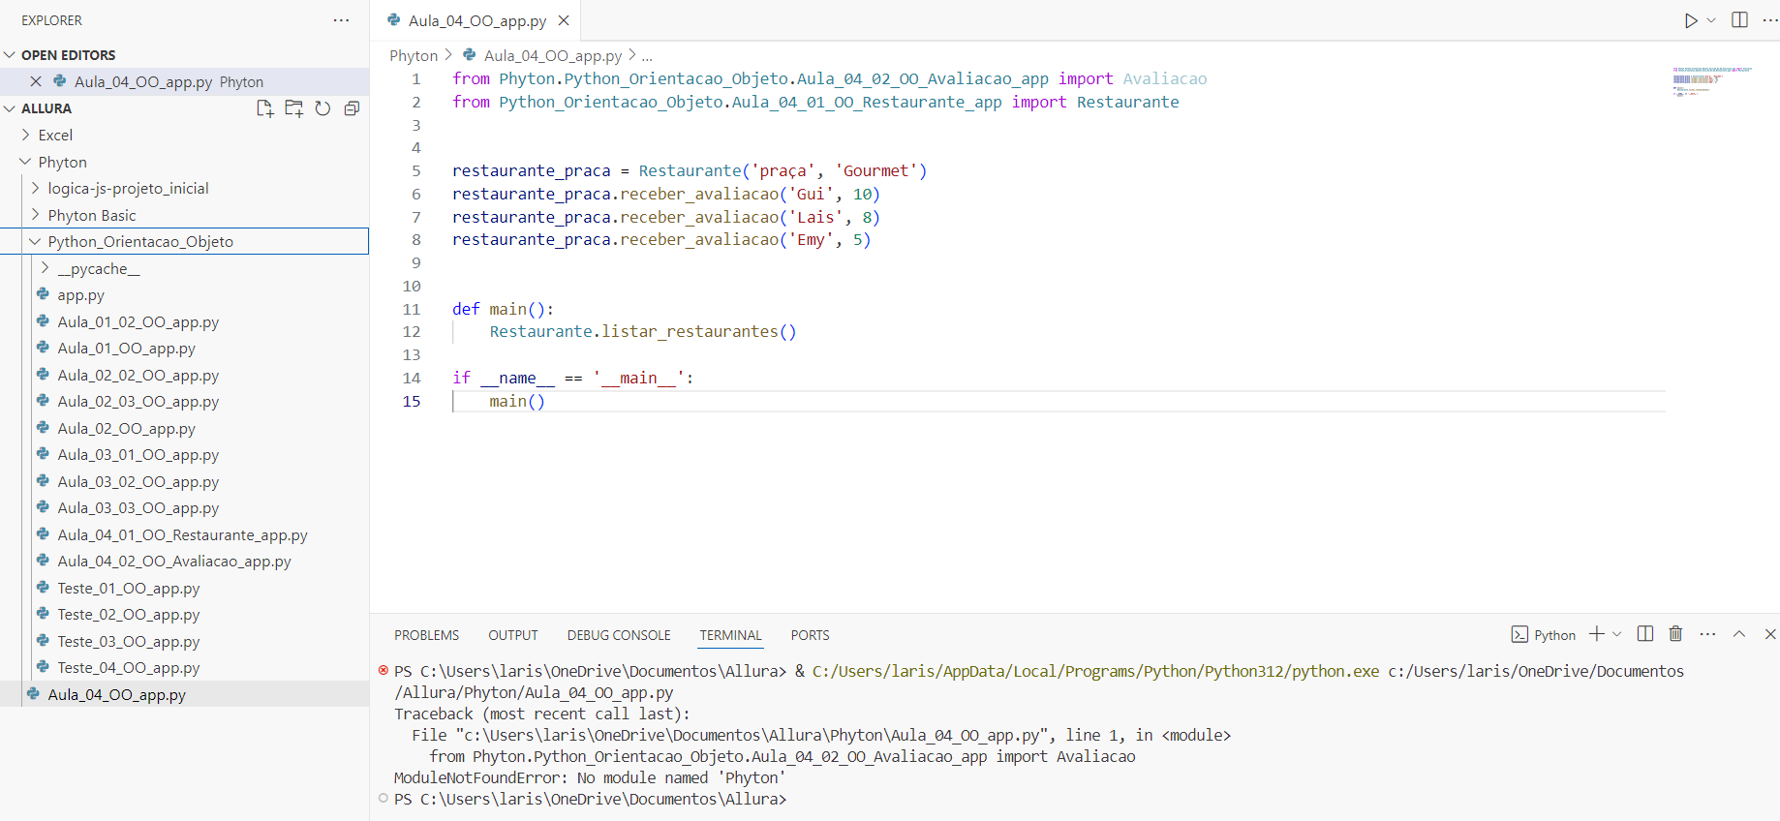Split the terminal panel

click(x=1644, y=634)
